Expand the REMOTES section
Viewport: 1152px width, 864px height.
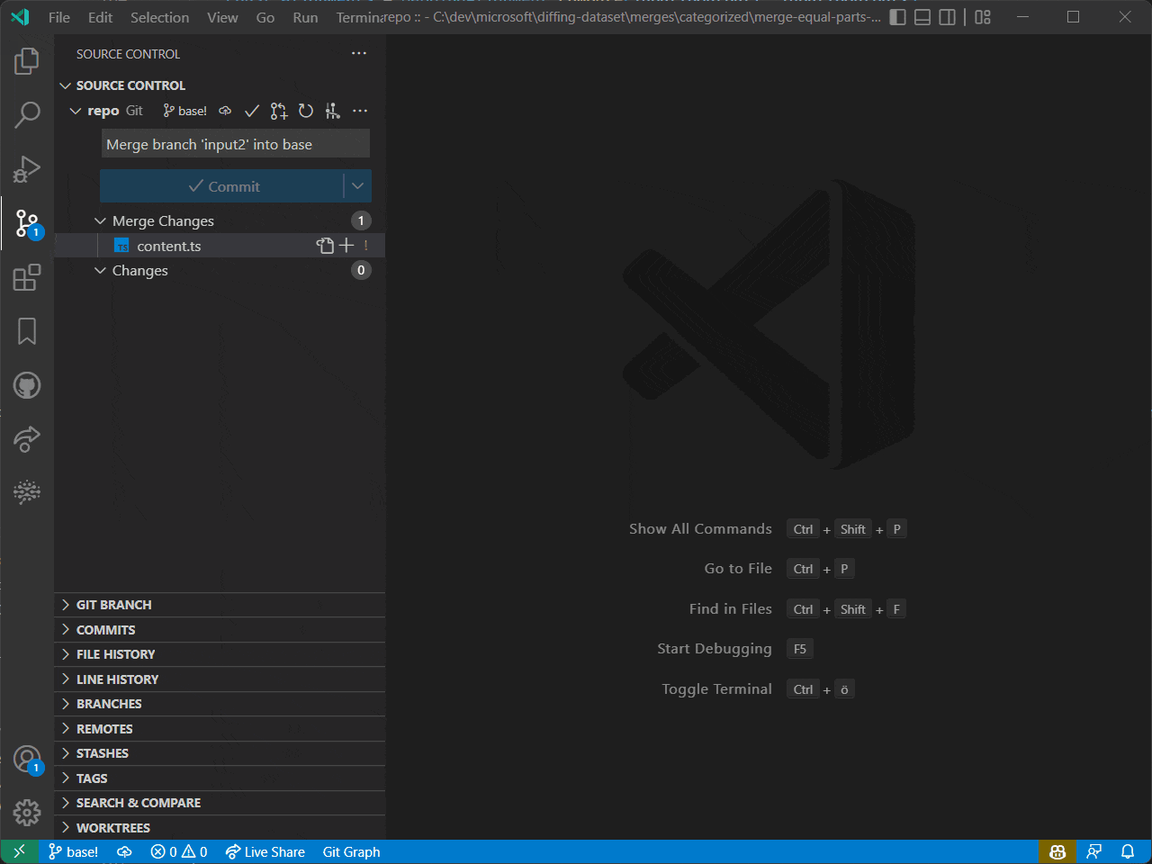[220, 729]
